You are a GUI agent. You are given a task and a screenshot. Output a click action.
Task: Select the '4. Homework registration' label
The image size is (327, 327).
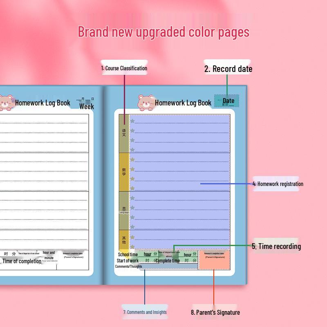pyautogui.click(x=278, y=184)
